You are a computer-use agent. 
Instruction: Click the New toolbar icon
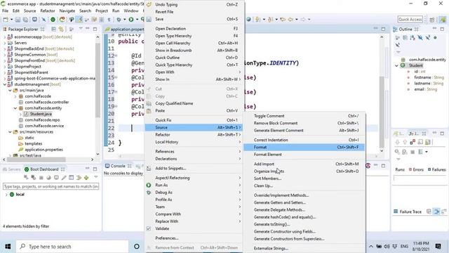(x=6, y=20)
